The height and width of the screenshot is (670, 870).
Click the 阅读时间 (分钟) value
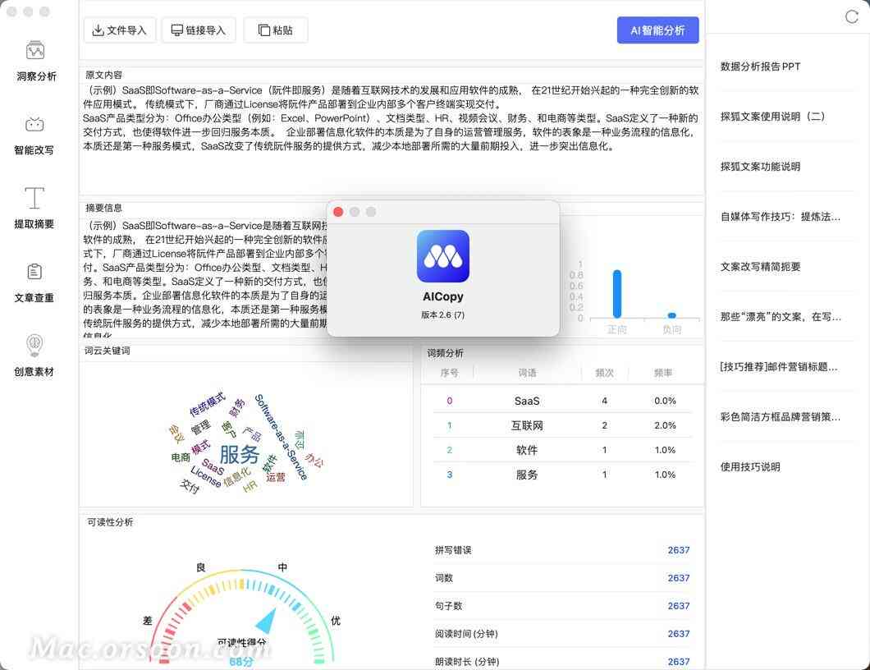[679, 633]
